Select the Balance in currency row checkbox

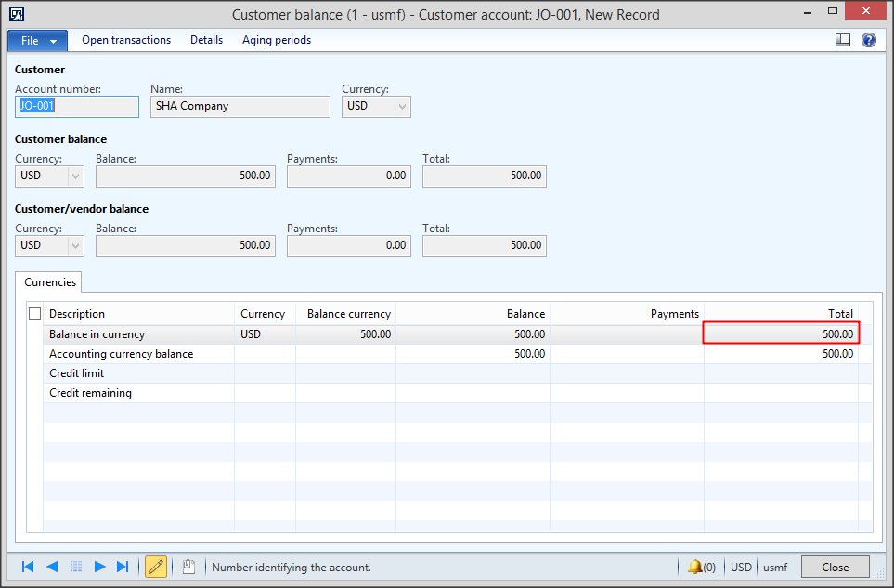pos(34,333)
